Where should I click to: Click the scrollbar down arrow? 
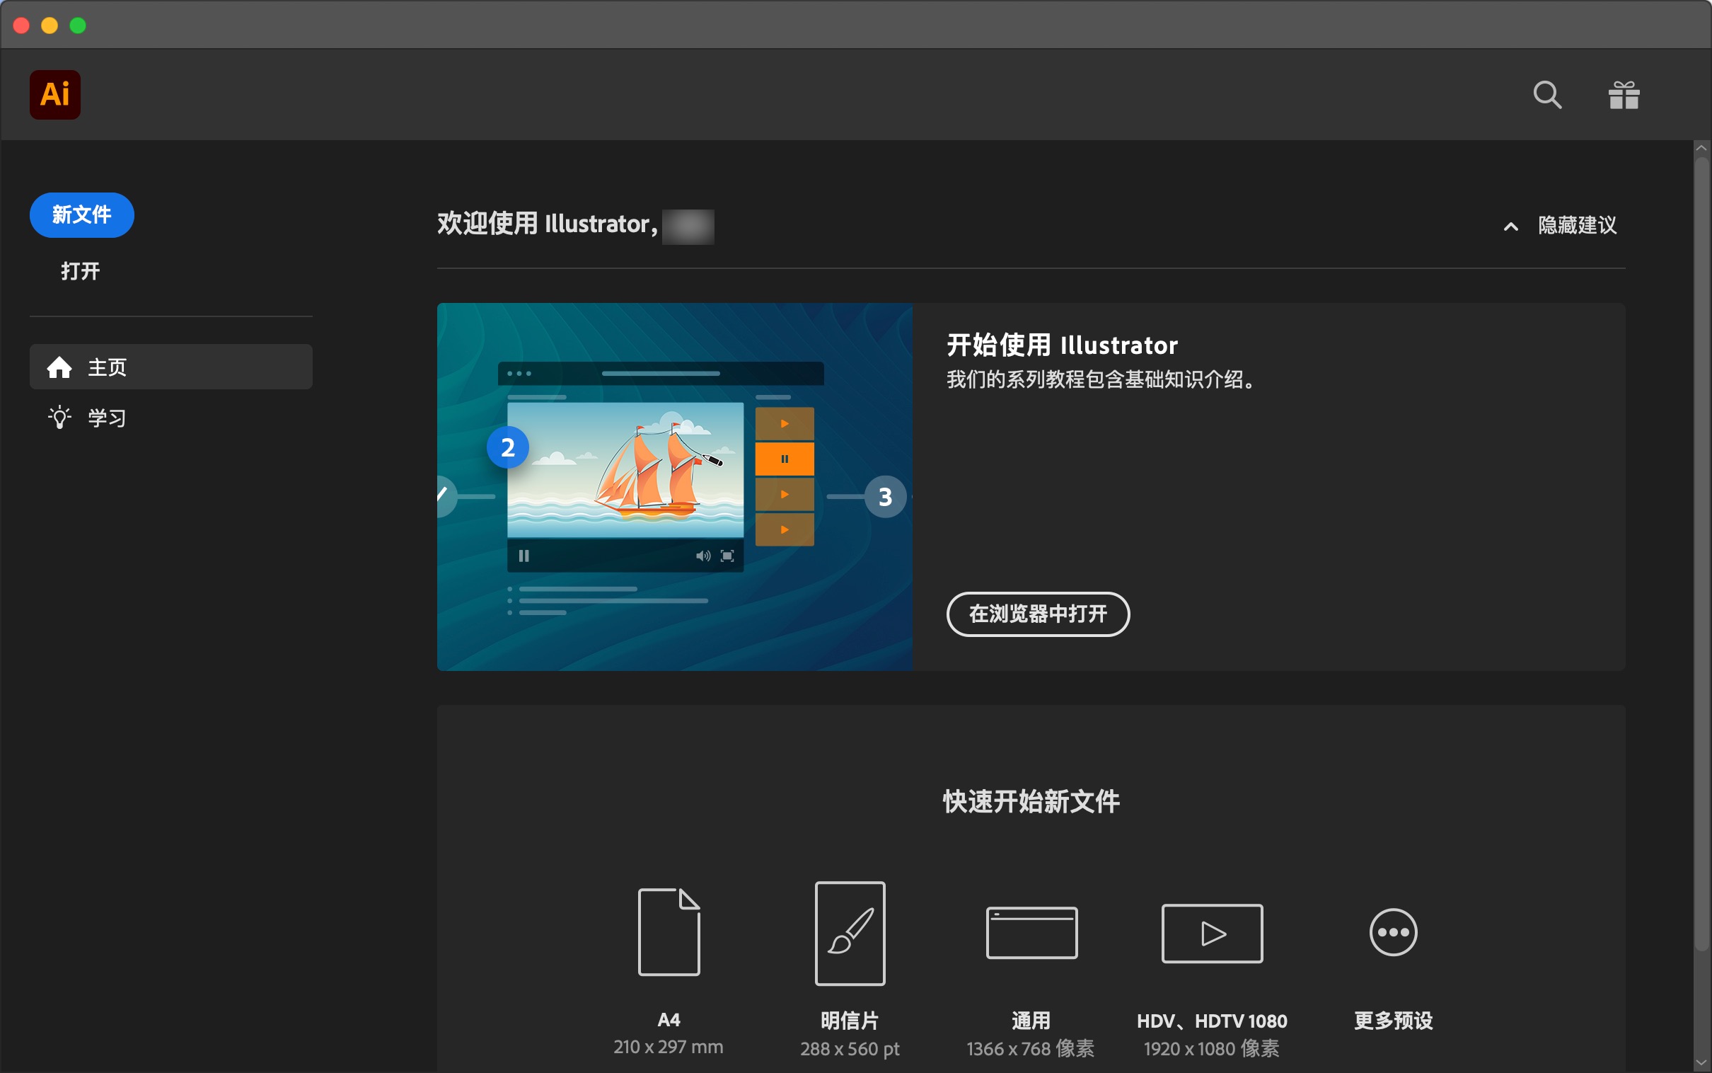pos(1701,1062)
